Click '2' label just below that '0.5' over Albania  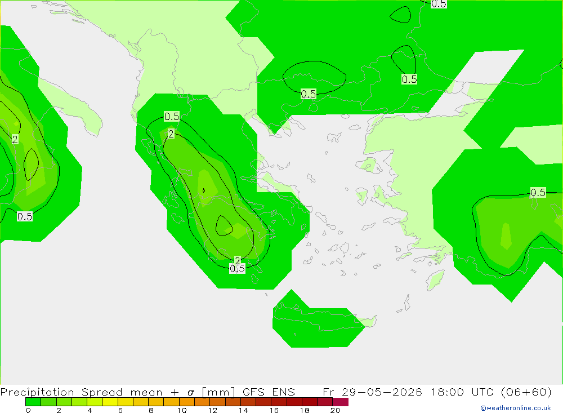coord(171,134)
